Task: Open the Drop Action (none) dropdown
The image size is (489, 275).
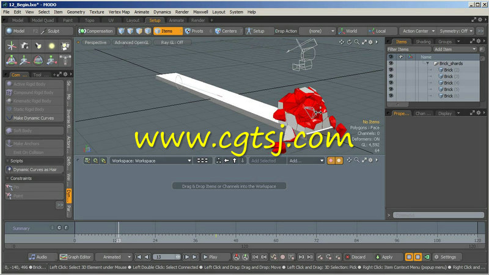Action: click(317, 31)
